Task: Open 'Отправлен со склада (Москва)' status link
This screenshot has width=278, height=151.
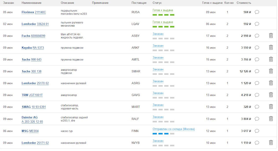Action: coord(173,129)
